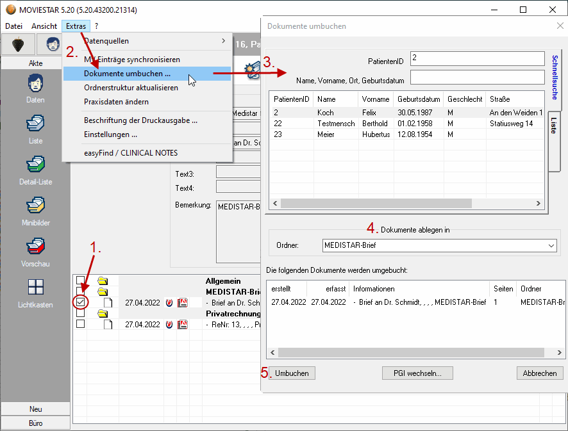Open the Detail-Liste view icon

point(35,170)
